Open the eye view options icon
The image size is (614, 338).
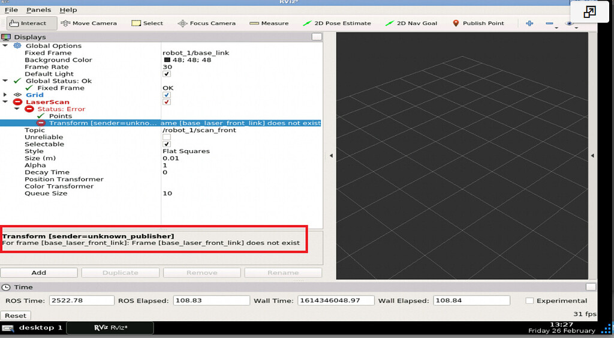[570, 23]
